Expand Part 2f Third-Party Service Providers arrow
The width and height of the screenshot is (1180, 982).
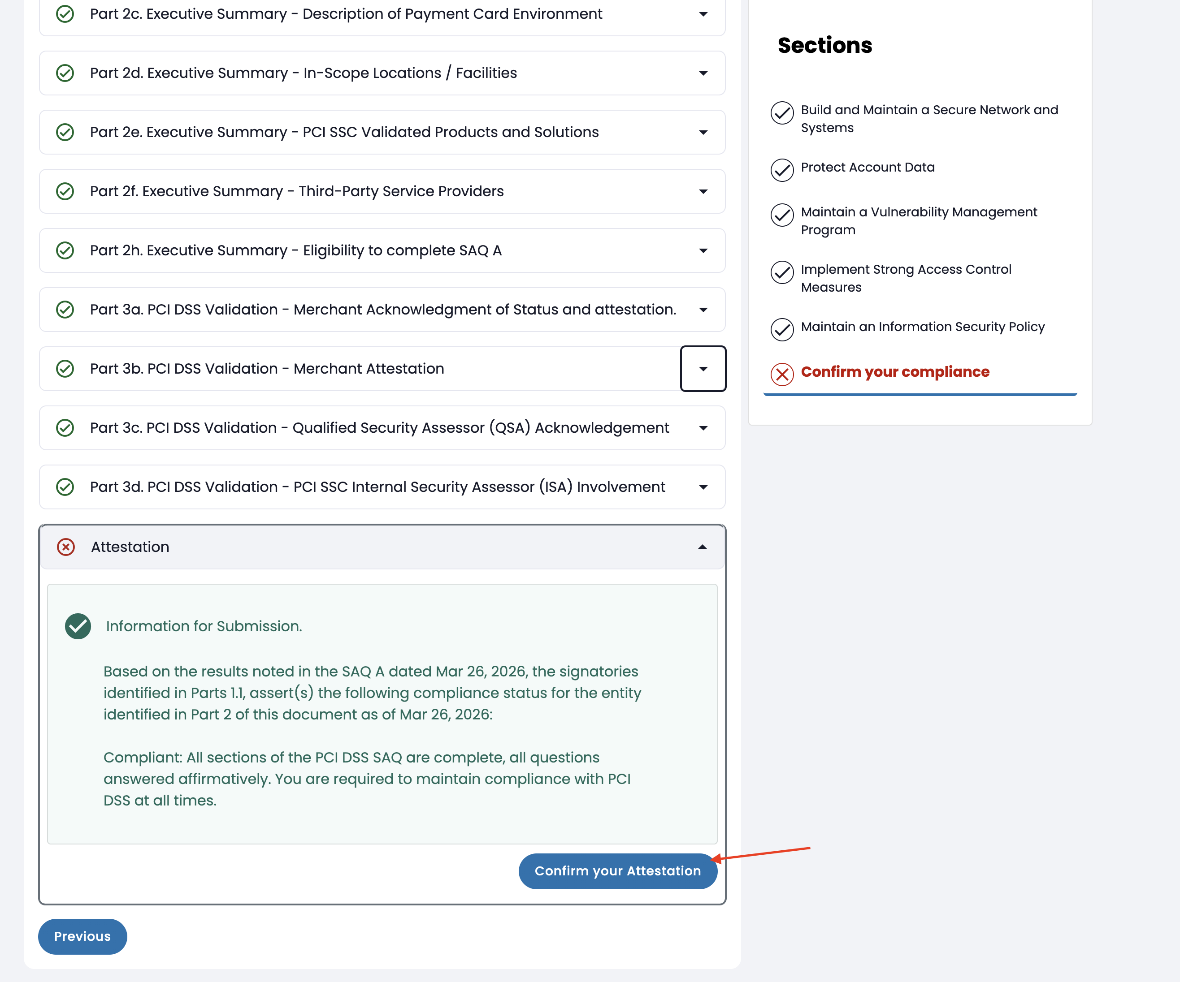703,191
